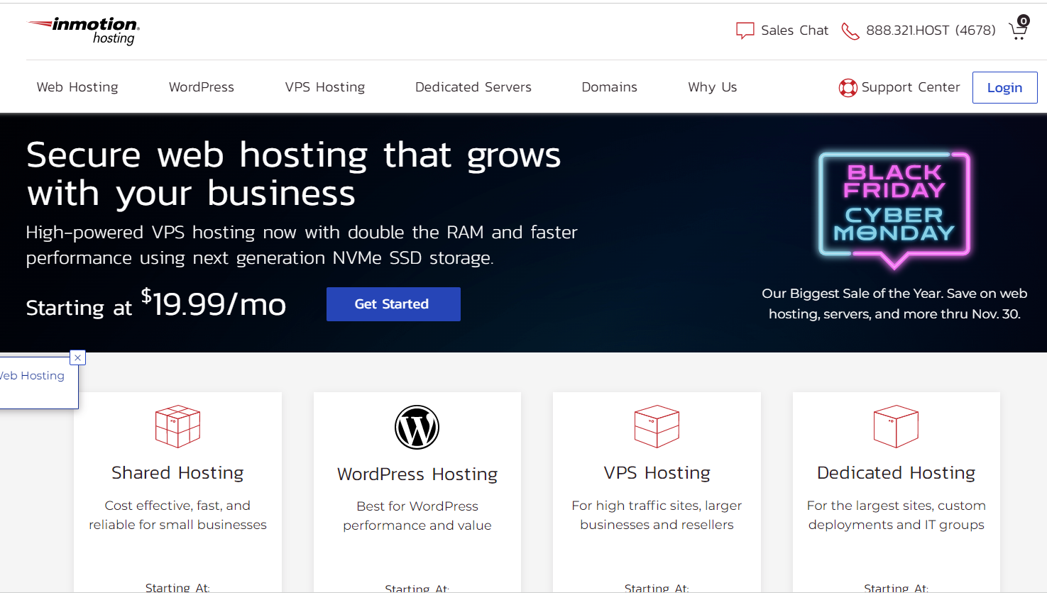
Task: Click the Shared Hosting boxes icon
Action: pyautogui.click(x=177, y=426)
